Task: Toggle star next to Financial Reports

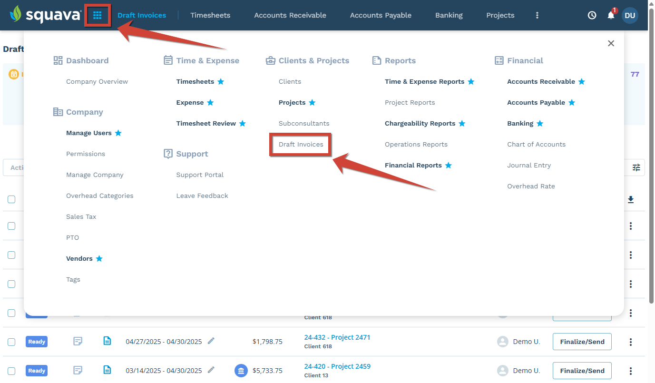Action: pyautogui.click(x=449, y=165)
